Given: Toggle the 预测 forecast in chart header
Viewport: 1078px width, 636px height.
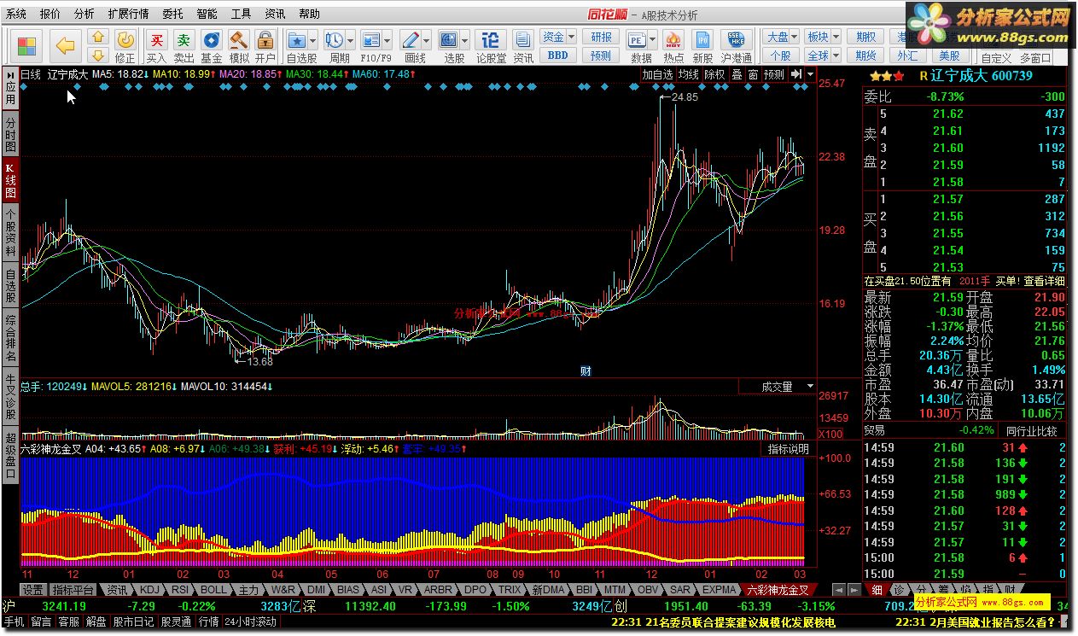Looking at the screenshot, I should point(773,74).
